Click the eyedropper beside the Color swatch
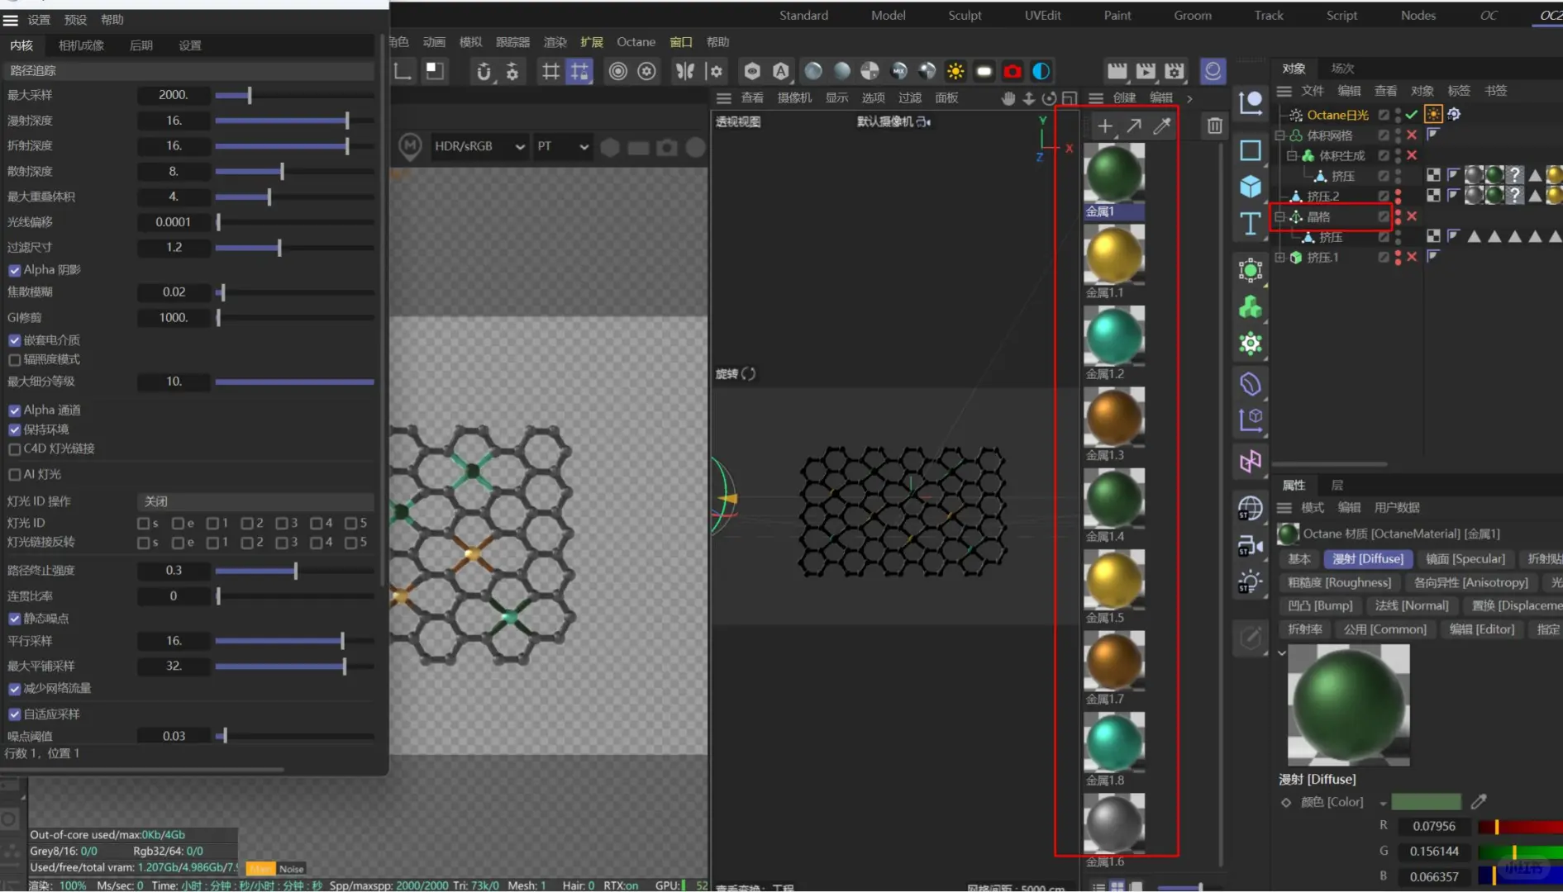This screenshot has height=892, width=1563. (1479, 801)
